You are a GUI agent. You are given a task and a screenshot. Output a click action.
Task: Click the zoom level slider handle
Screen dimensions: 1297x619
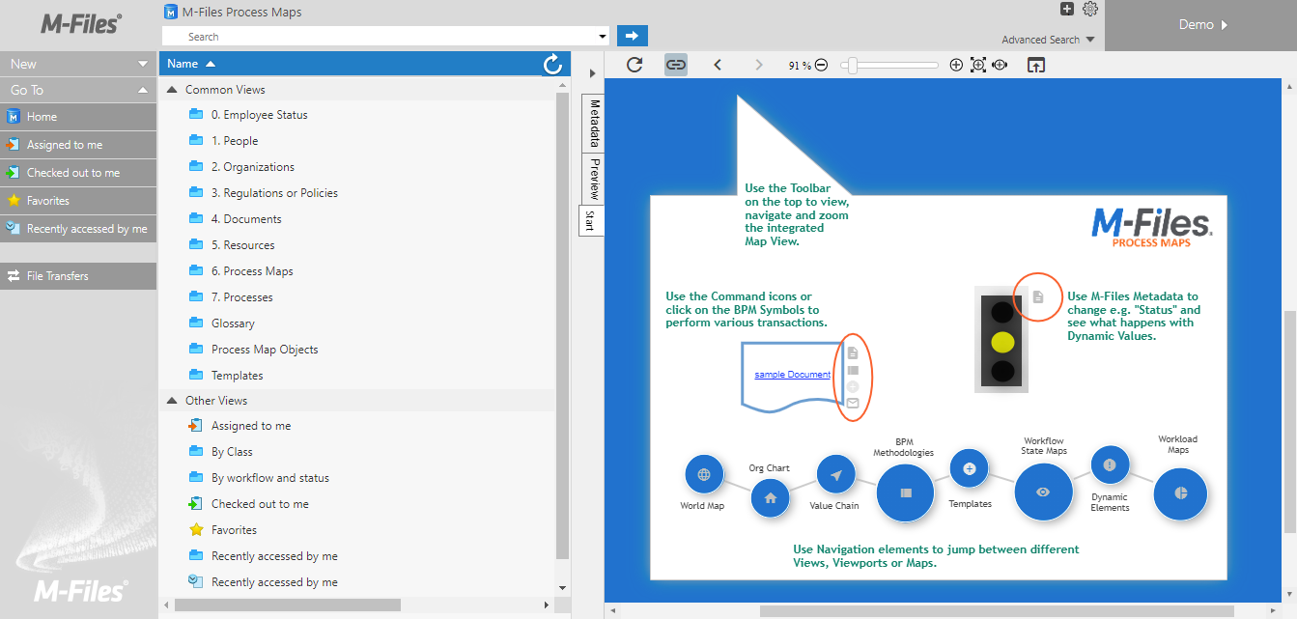click(851, 66)
